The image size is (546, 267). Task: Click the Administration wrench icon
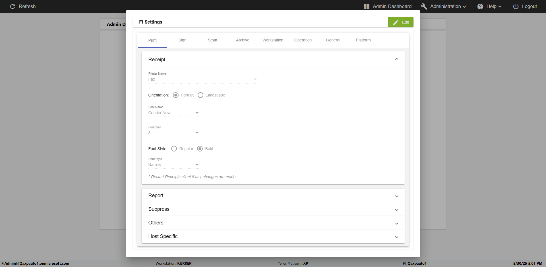click(424, 6)
